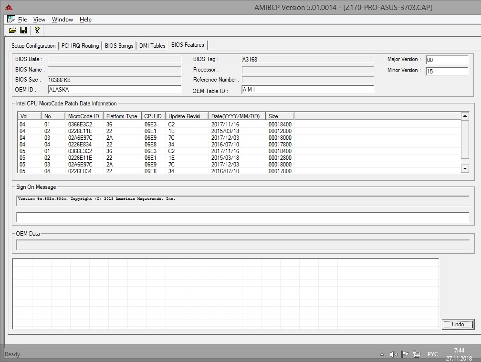Click the Ready status bar text
Screen dimensions: 481x362
[x=12, y=354]
